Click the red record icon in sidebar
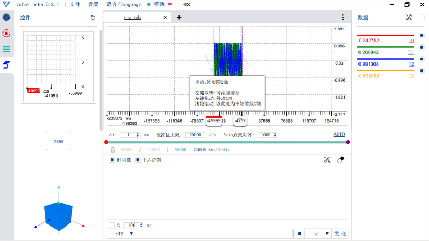 [x=6, y=33]
